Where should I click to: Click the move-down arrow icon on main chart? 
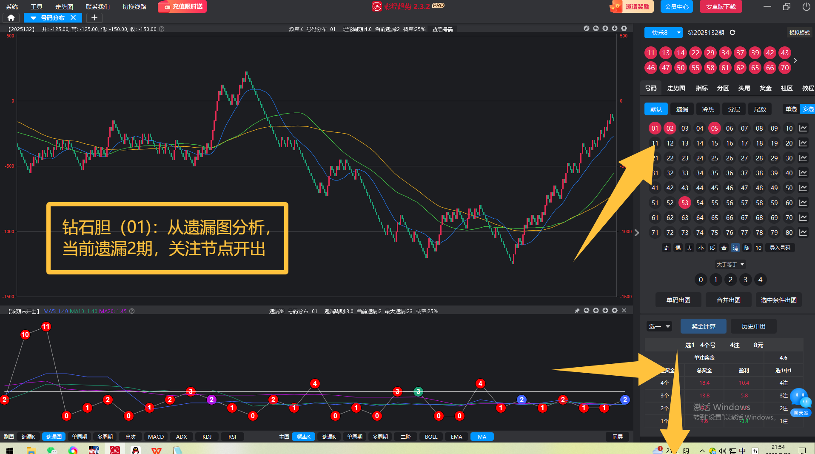615,29
